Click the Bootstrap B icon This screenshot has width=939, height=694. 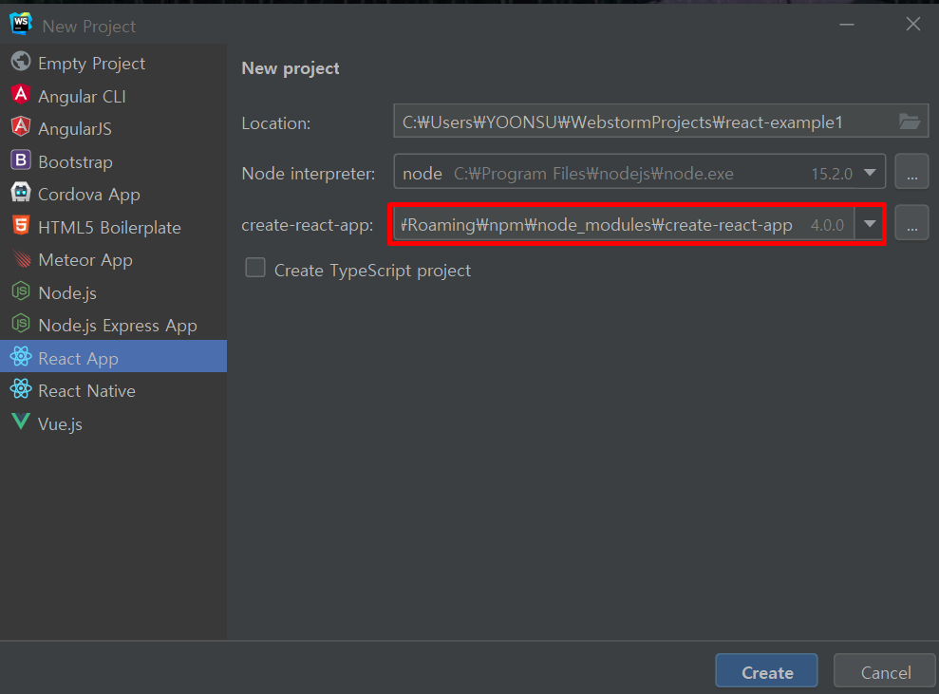(x=21, y=159)
